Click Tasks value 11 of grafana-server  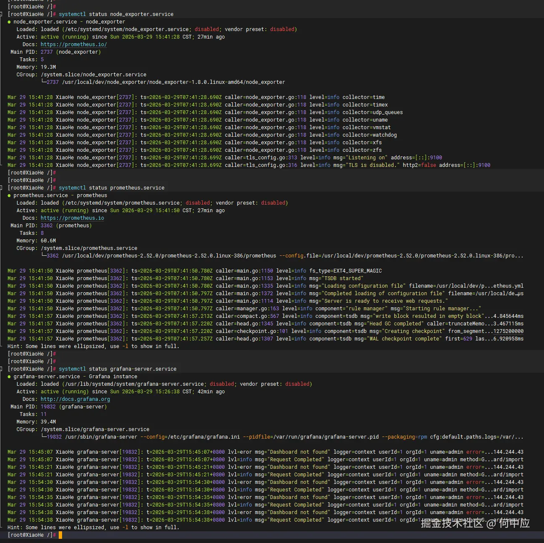click(x=44, y=414)
